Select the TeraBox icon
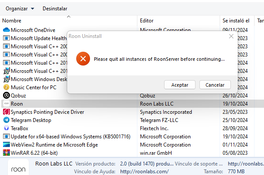Image resolution: width=264 pixels, height=175 pixels. [6, 128]
